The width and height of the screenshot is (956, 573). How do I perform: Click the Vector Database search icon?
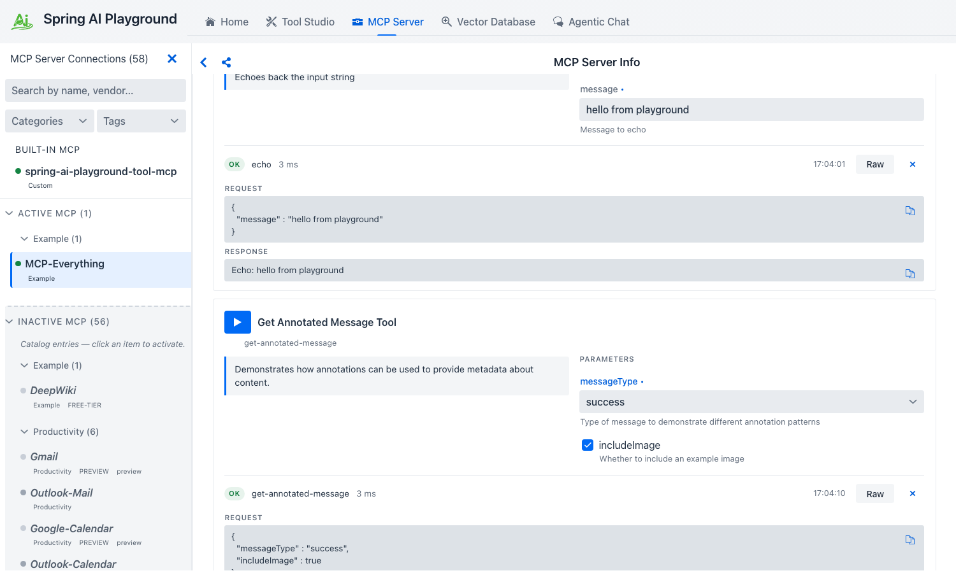click(x=447, y=22)
